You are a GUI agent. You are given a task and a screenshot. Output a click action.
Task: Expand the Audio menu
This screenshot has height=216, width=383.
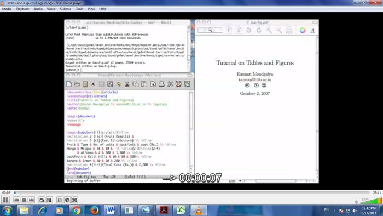pyautogui.click(x=38, y=9)
